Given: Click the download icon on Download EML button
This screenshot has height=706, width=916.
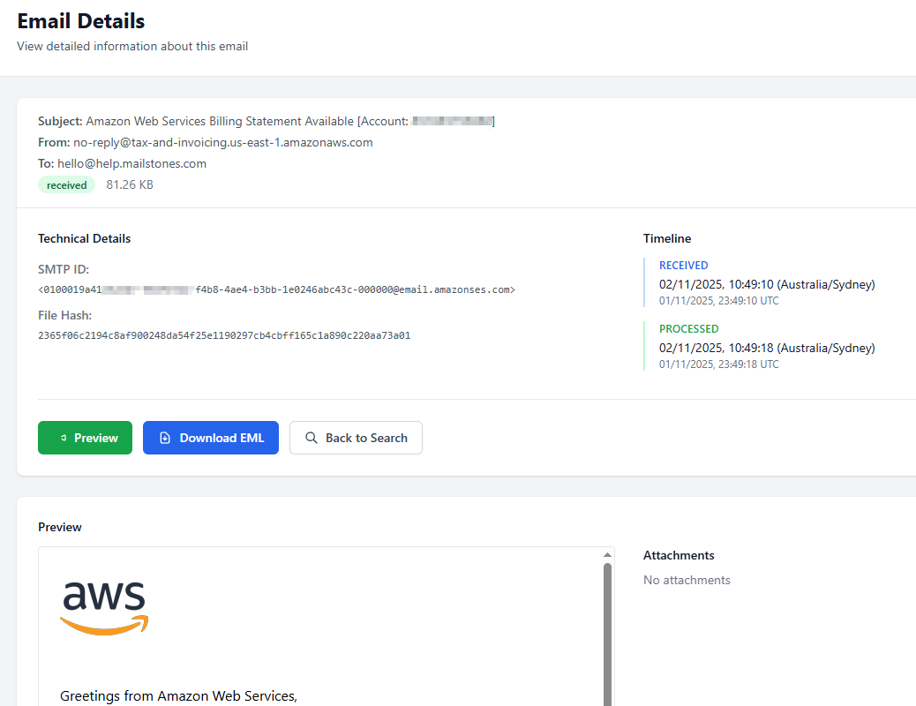Looking at the screenshot, I should [164, 438].
